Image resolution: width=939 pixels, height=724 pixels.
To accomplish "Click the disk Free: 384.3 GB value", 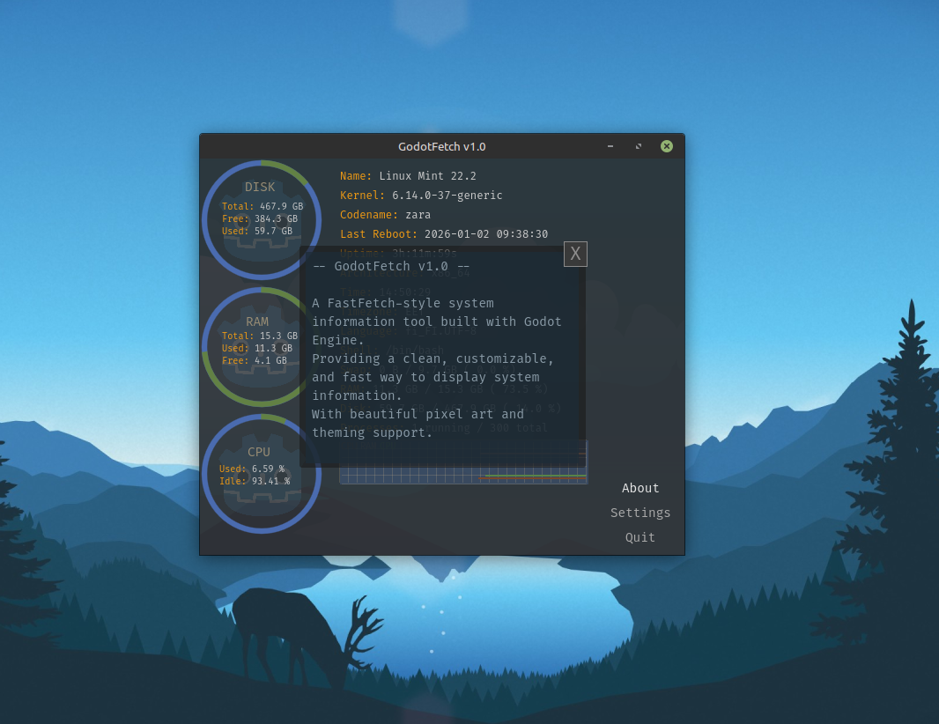I will (259, 218).
